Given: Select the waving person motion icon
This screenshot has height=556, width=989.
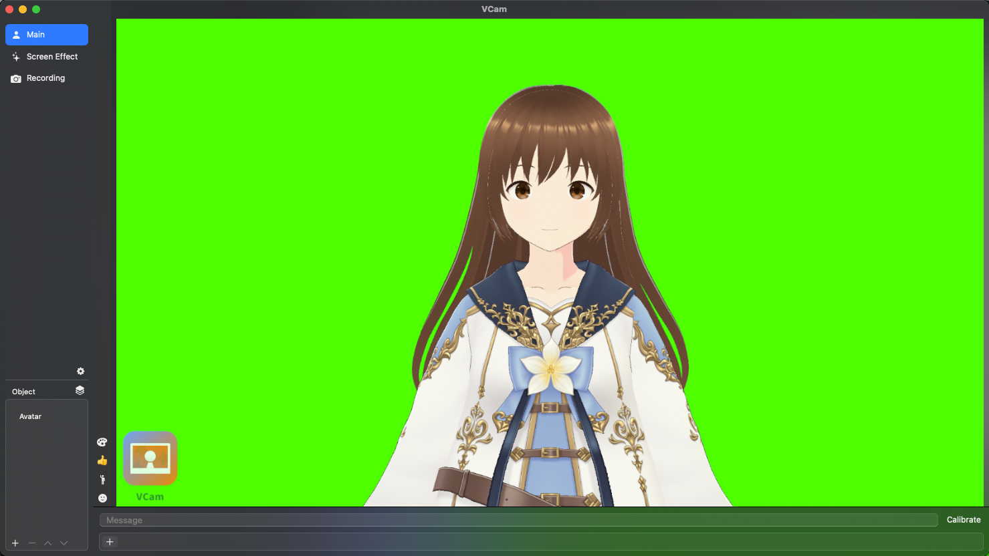Looking at the screenshot, I should pos(102,479).
